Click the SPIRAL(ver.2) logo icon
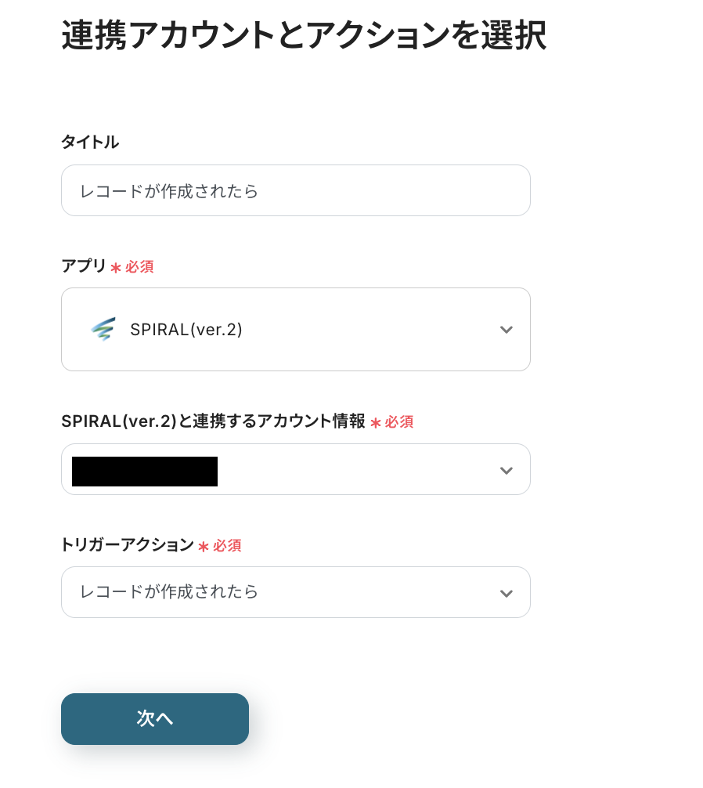Viewport: 703px width, 788px height. click(103, 330)
